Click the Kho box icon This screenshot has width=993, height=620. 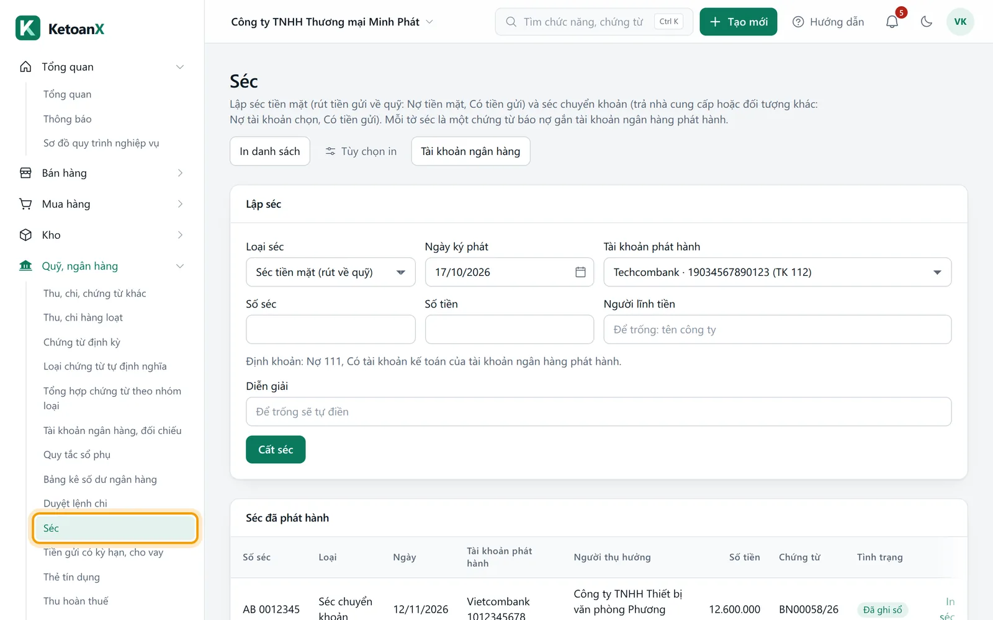25,235
